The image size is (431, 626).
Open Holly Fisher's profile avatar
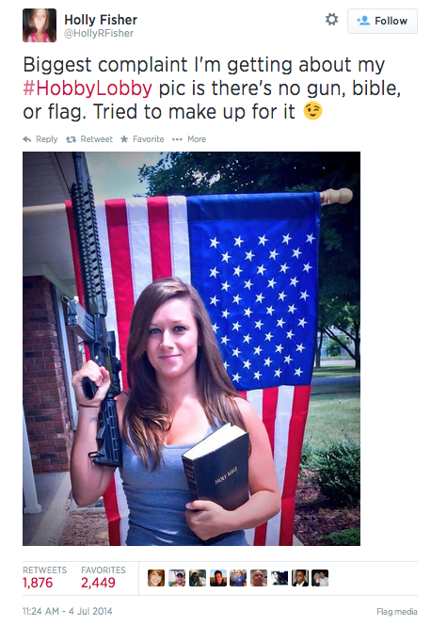click(x=40, y=25)
